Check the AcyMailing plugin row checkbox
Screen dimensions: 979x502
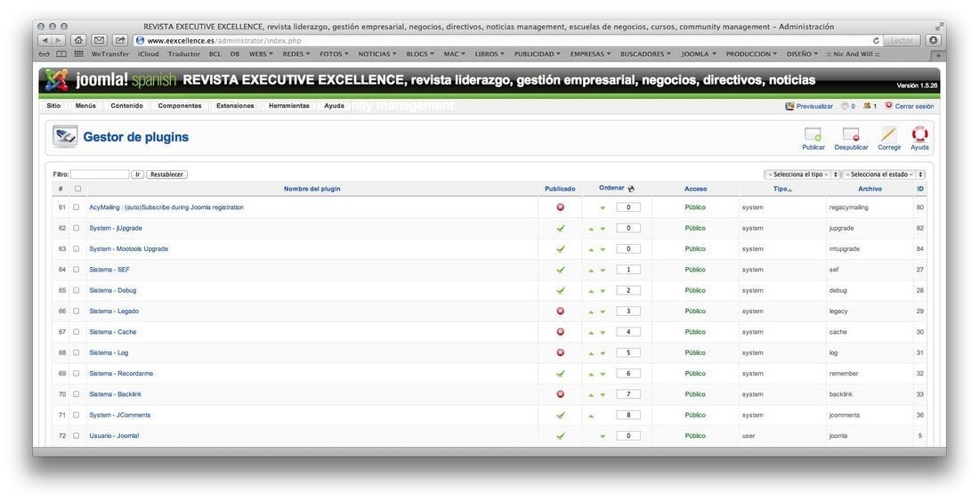pyautogui.click(x=77, y=207)
